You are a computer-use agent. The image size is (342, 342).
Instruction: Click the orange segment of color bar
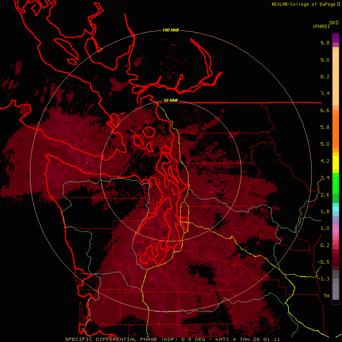tap(336, 131)
